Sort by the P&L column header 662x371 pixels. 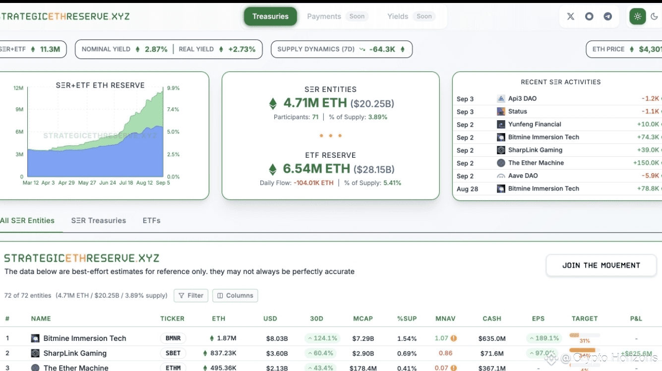point(636,319)
